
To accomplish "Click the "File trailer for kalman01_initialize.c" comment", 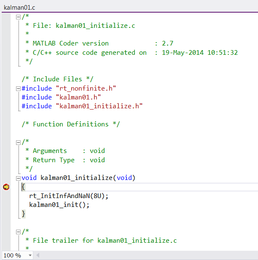I will click(x=105, y=241).
